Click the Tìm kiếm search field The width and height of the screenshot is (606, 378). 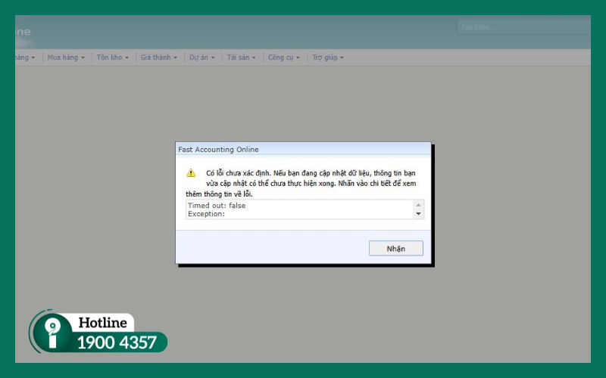tap(524, 27)
